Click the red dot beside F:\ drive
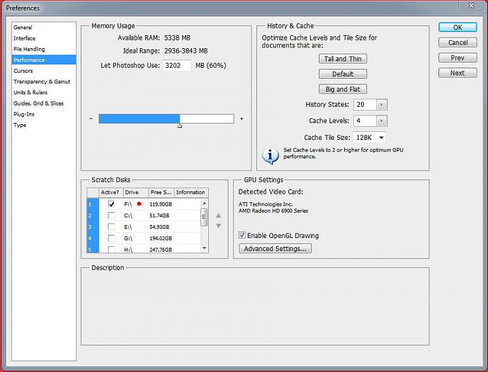 click(x=139, y=204)
